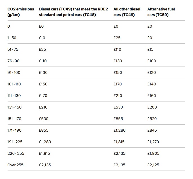Click the Over 255 row label
Viewport: 193px width, 179px height.
click(15, 165)
